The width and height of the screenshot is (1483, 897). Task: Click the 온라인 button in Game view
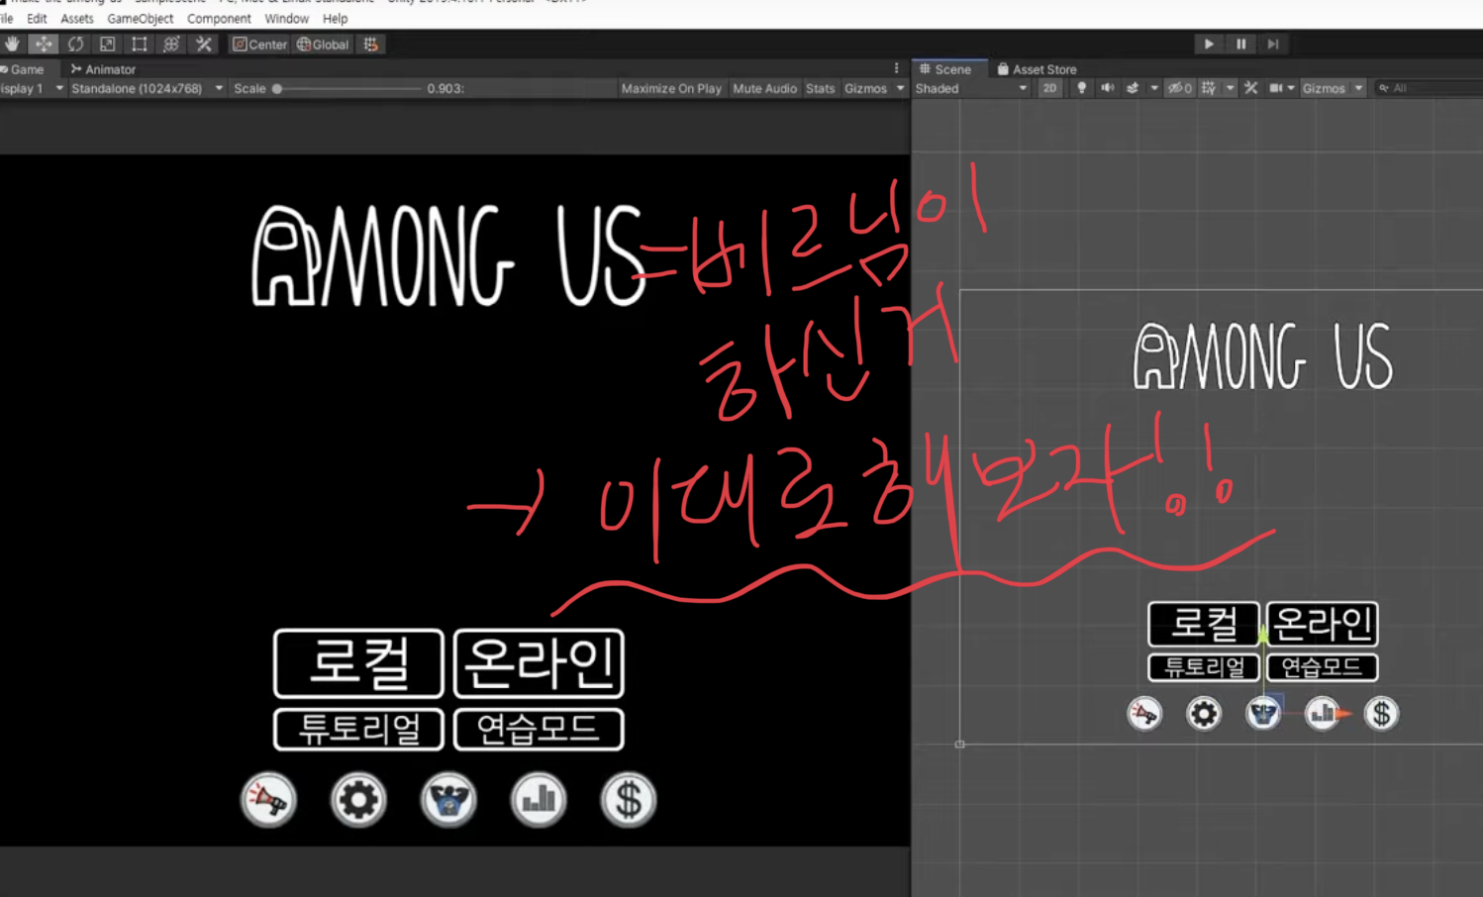539,662
